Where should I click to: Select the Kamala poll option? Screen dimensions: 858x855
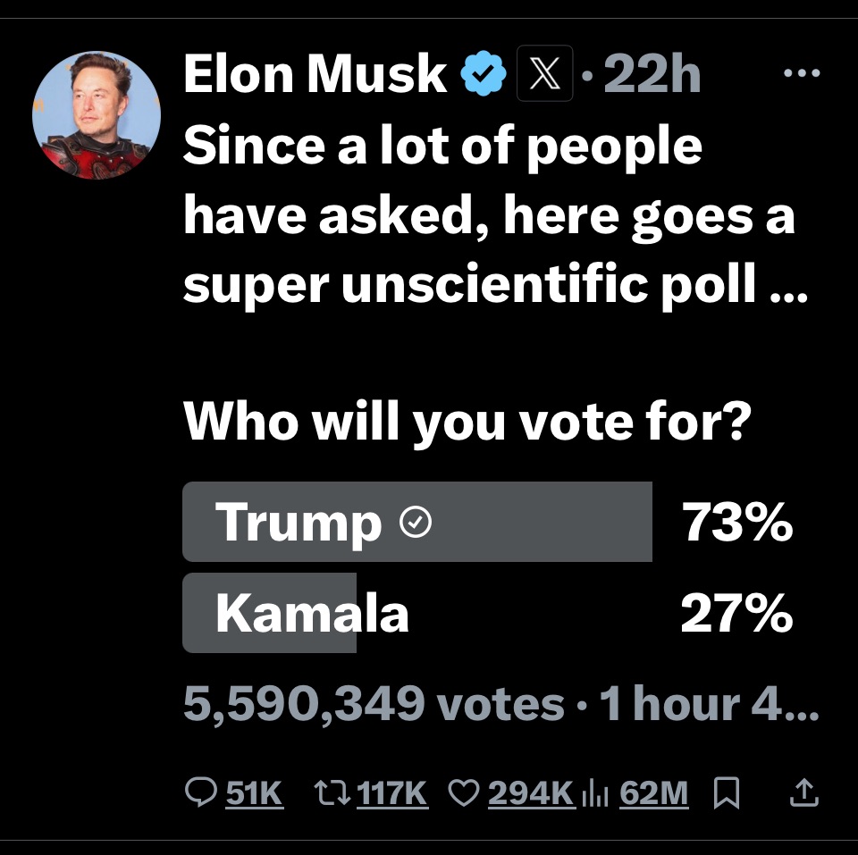coord(313,613)
